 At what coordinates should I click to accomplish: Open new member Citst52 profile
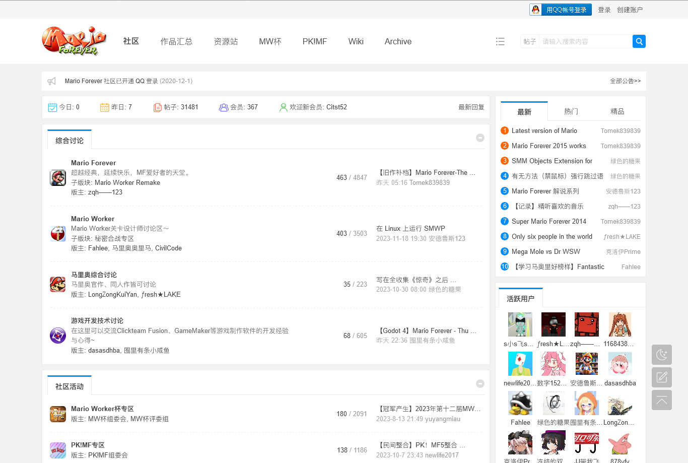[x=336, y=107]
